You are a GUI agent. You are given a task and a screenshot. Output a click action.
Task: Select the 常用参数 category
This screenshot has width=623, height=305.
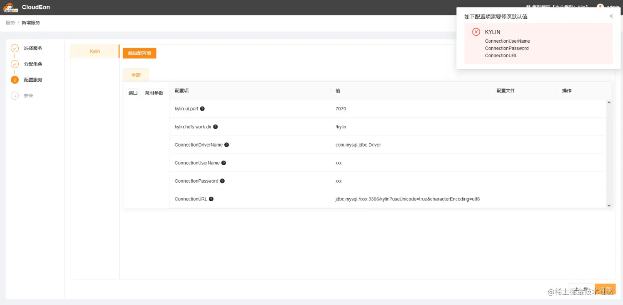tap(154, 93)
